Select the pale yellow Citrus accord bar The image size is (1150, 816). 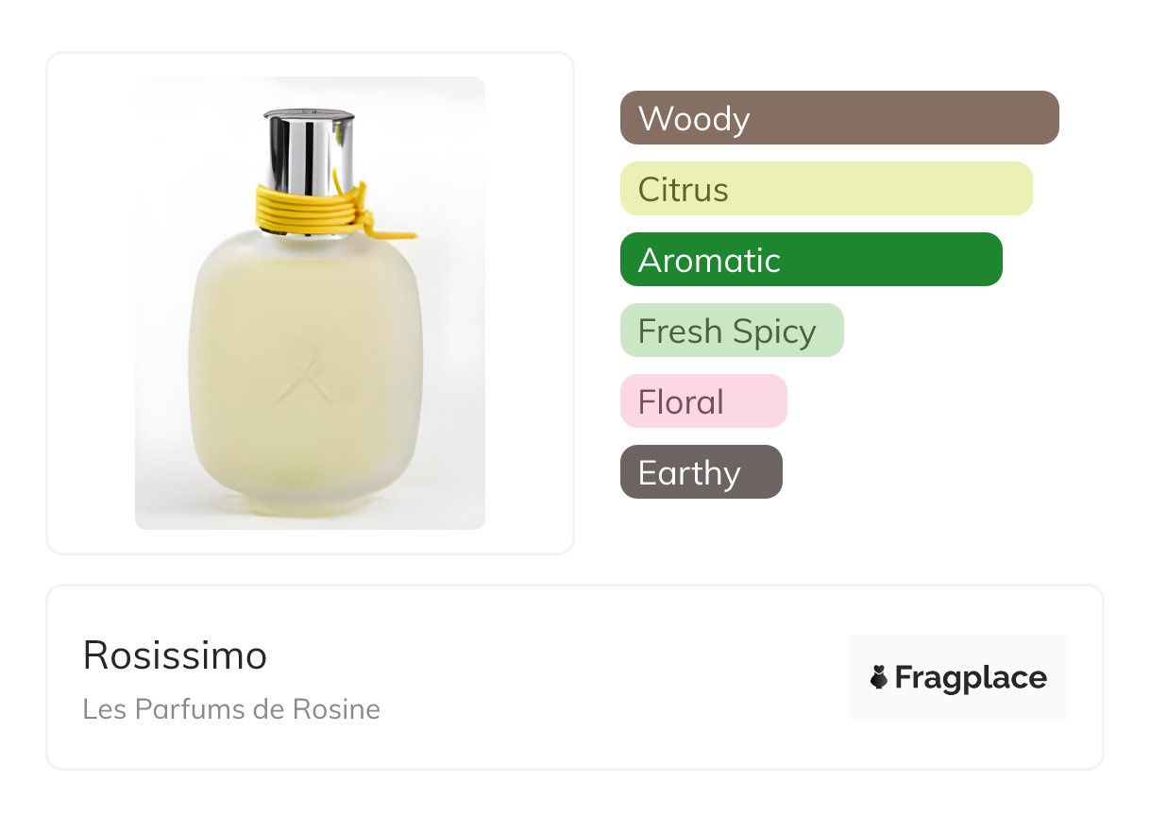coord(826,189)
